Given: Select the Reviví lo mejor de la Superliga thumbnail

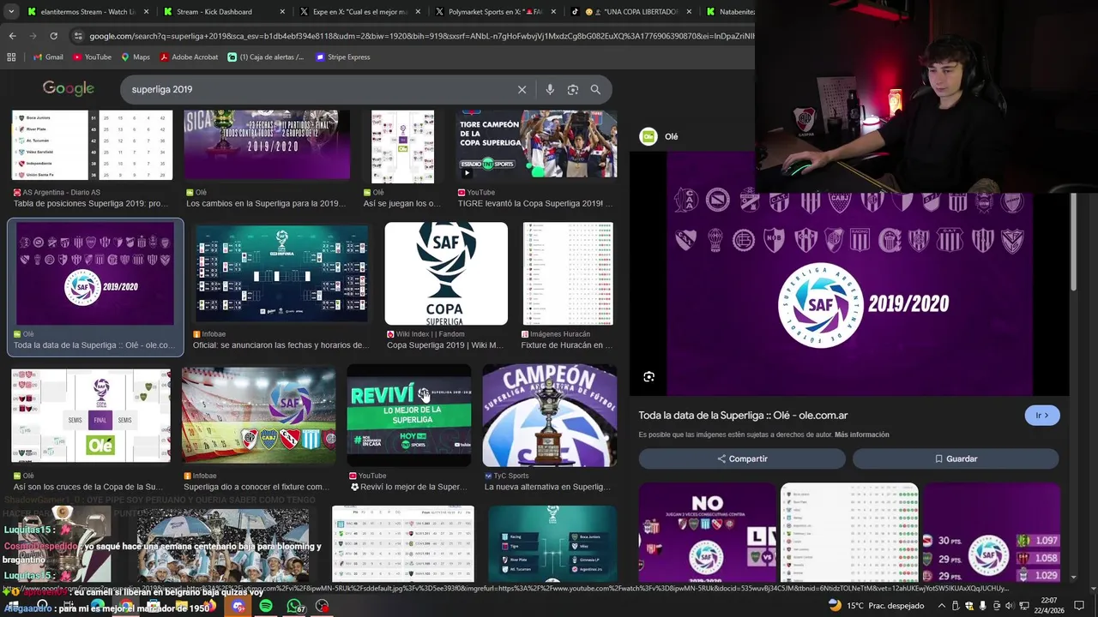Looking at the screenshot, I should click(x=409, y=416).
